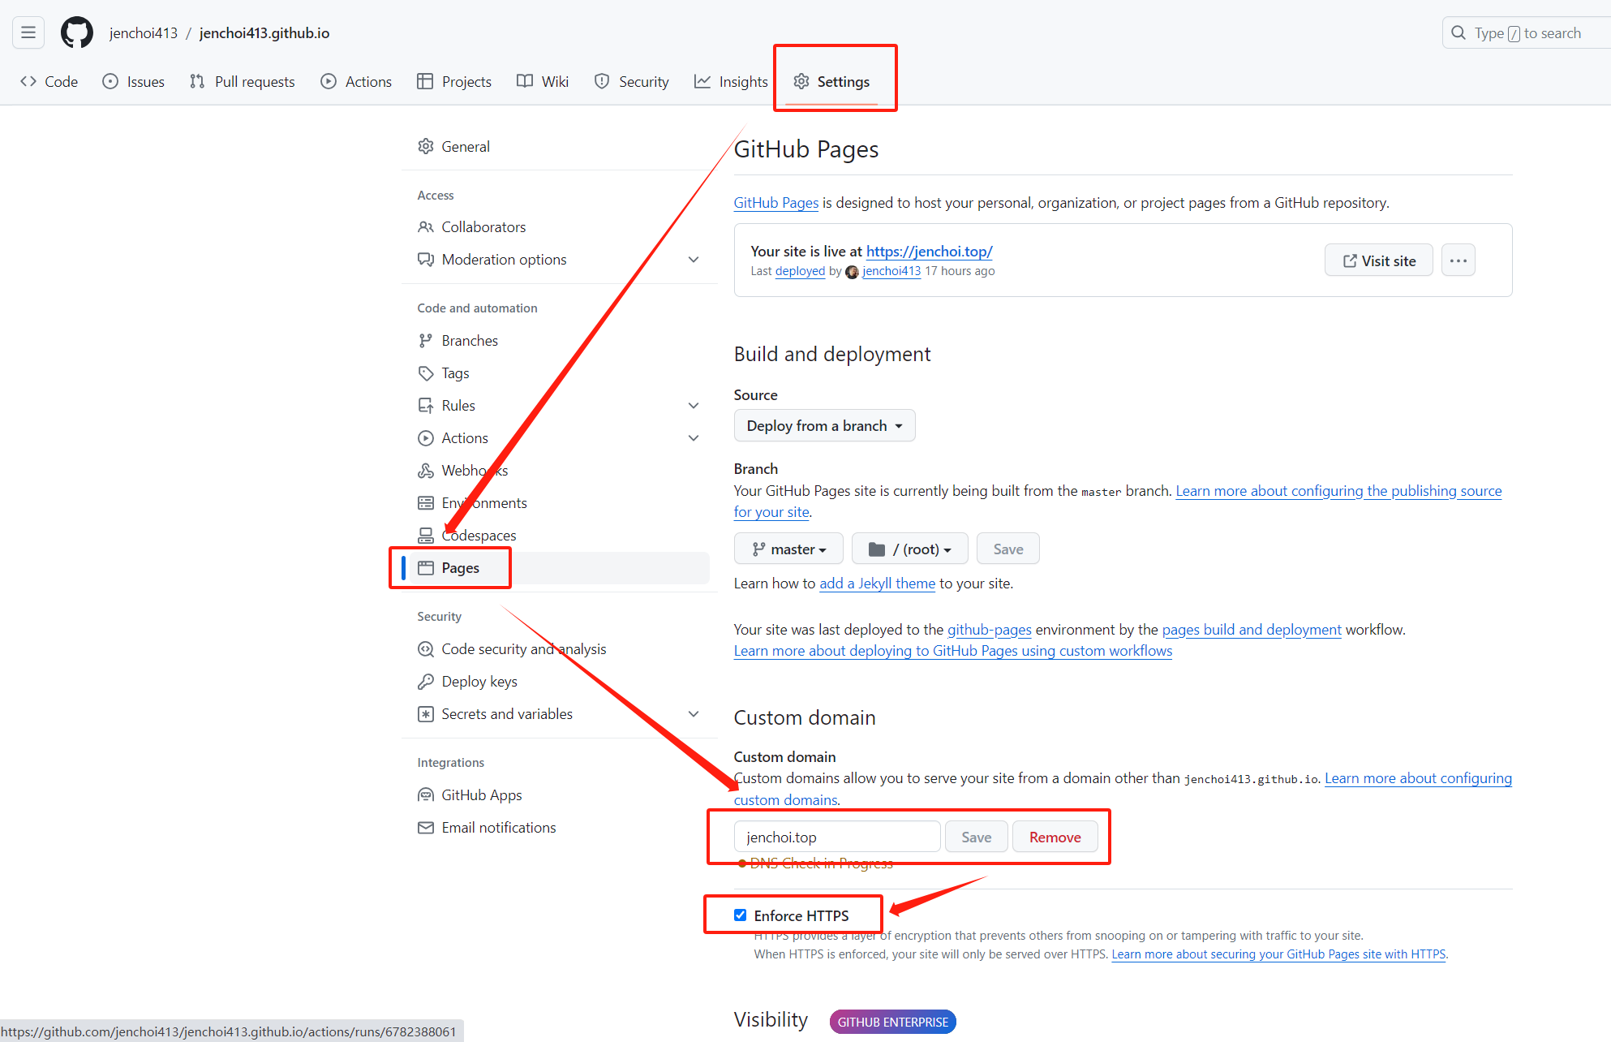Select the Settings tab
The image size is (1611, 1042).
831,81
